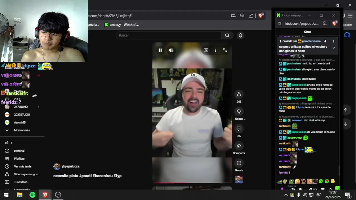
Task: Click the zmattyy - Watch cli... bookmark
Action: (x=121, y=25)
